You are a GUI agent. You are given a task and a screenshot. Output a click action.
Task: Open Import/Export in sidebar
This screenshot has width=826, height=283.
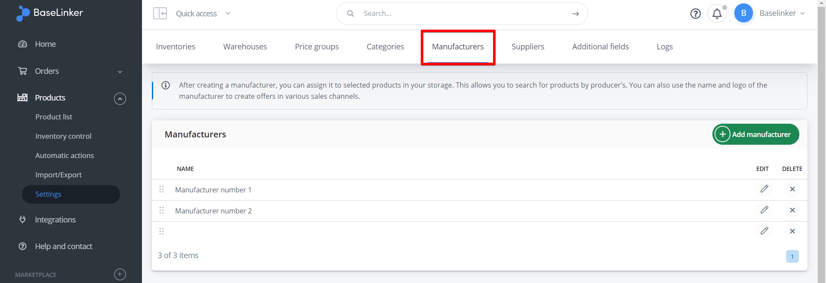point(59,175)
